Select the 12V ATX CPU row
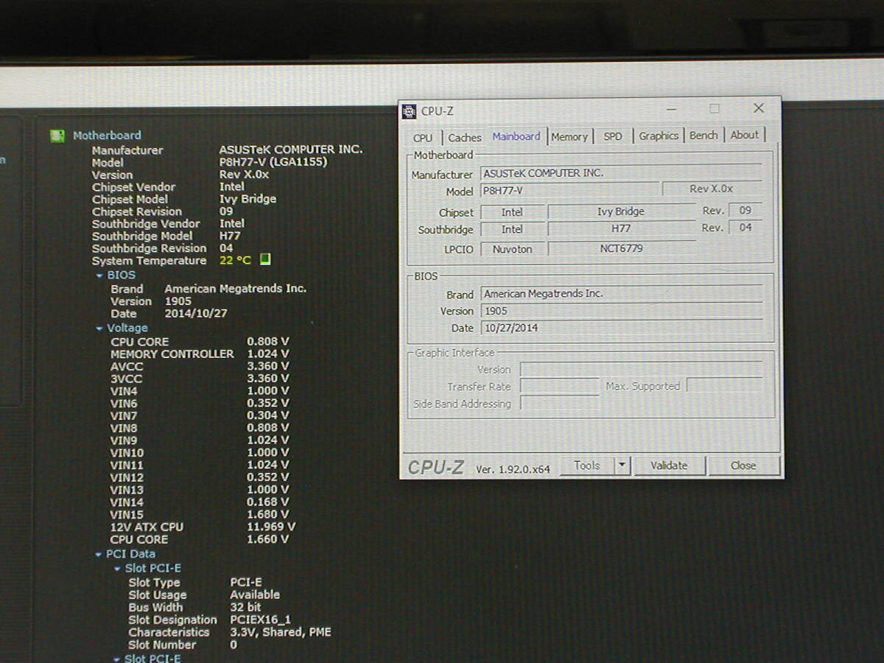Image resolution: width=884 pixels, height=663 pixels. (203, 527)
